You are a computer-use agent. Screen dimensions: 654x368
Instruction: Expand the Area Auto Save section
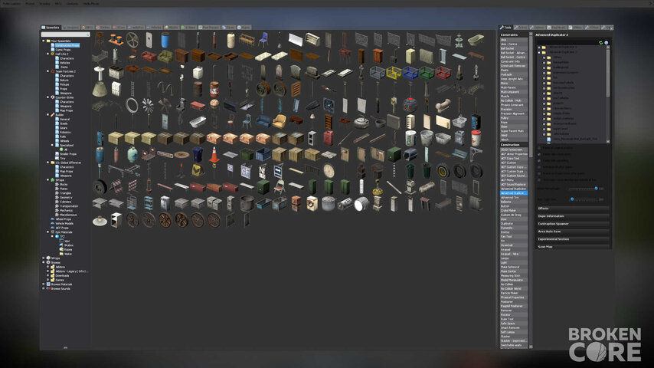[x=573, y=232]
